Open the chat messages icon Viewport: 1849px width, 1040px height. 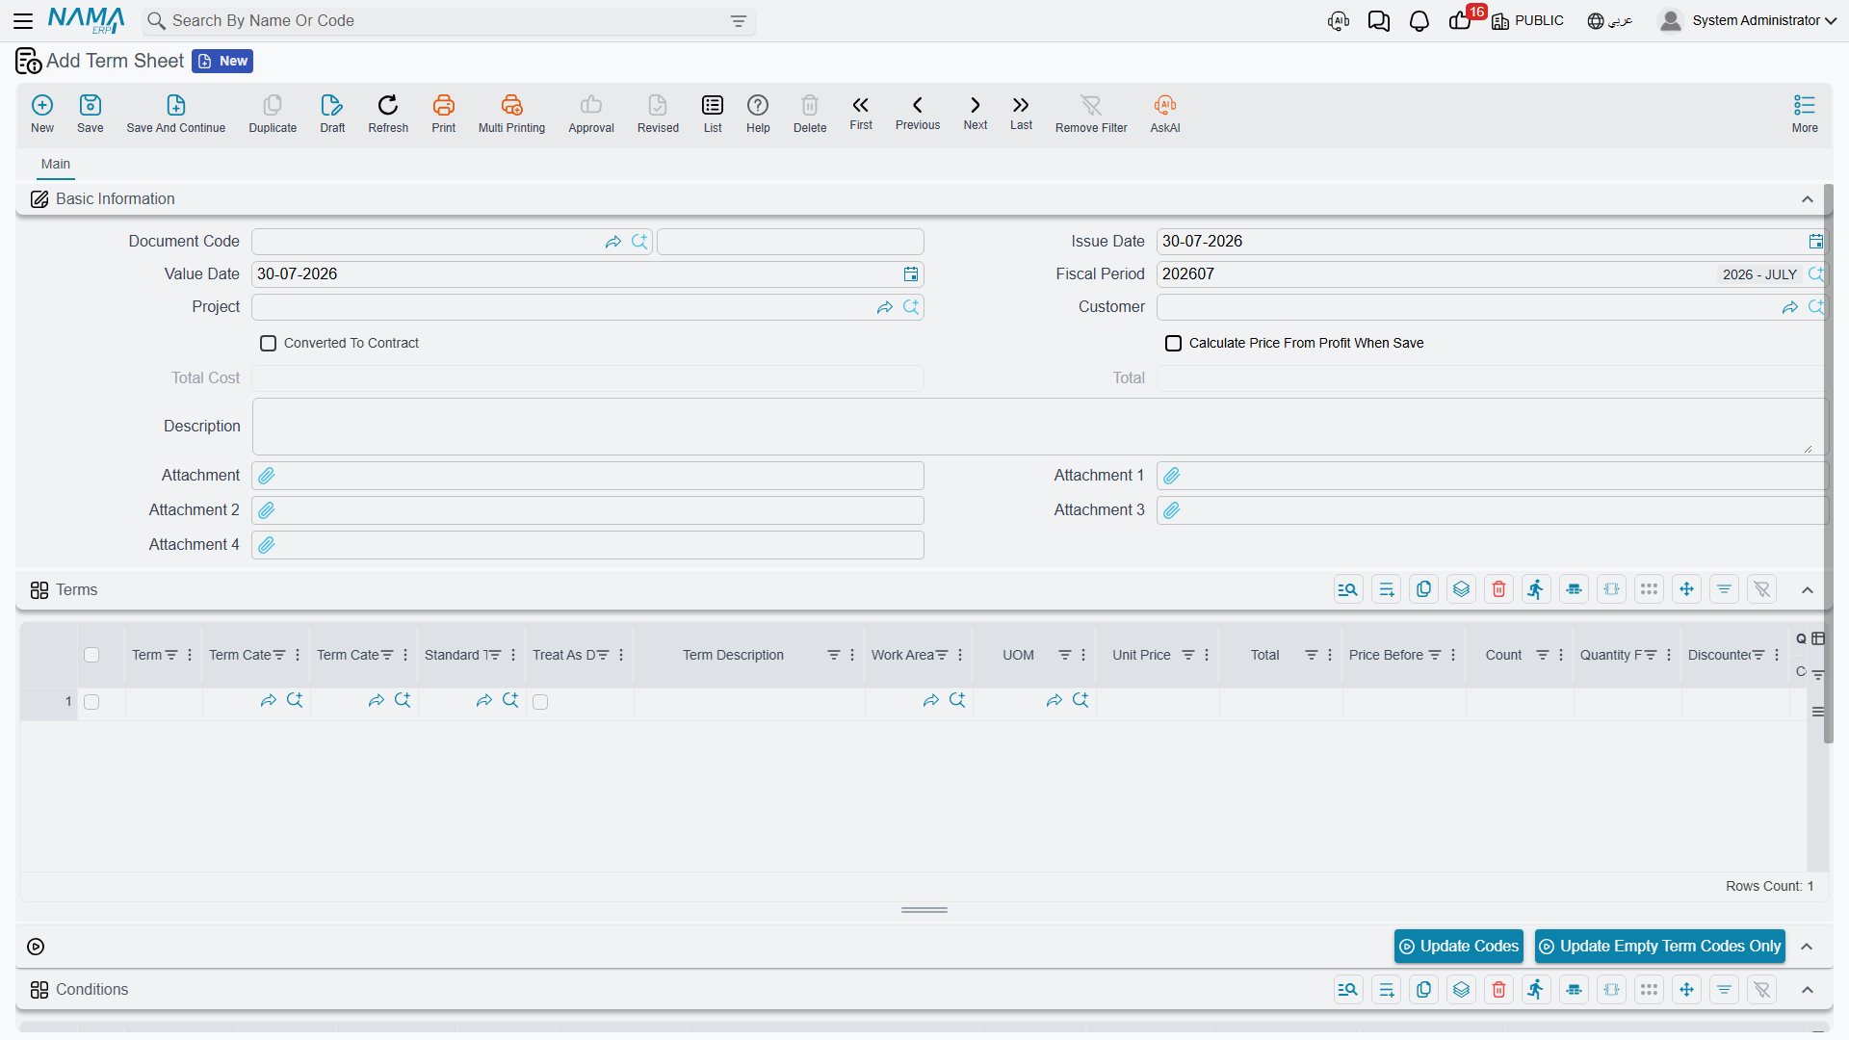click(x=1379, y=21)
